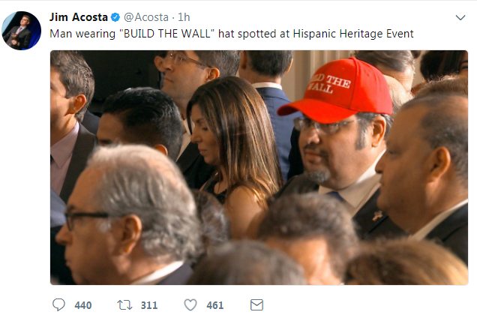Click the "BUILD THE WALL" phrase in tweet text
The width and height of the screenshot is (477, 318).
coord(166,34)
